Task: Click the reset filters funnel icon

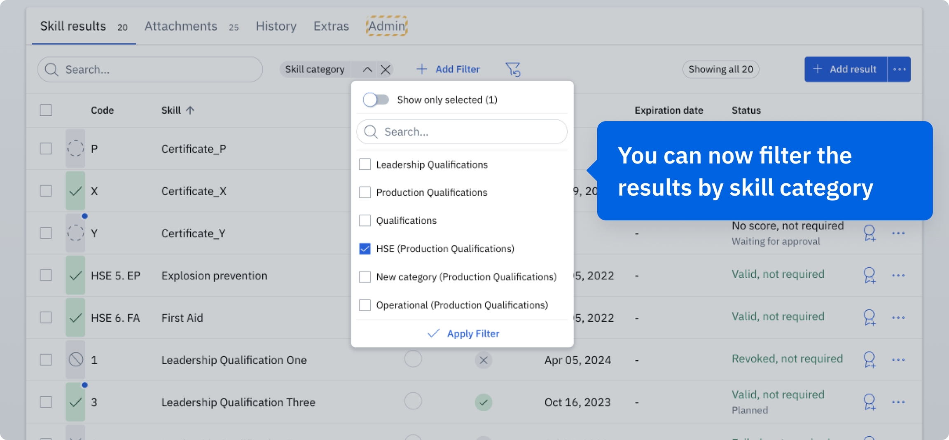Action: click(513, 69)
